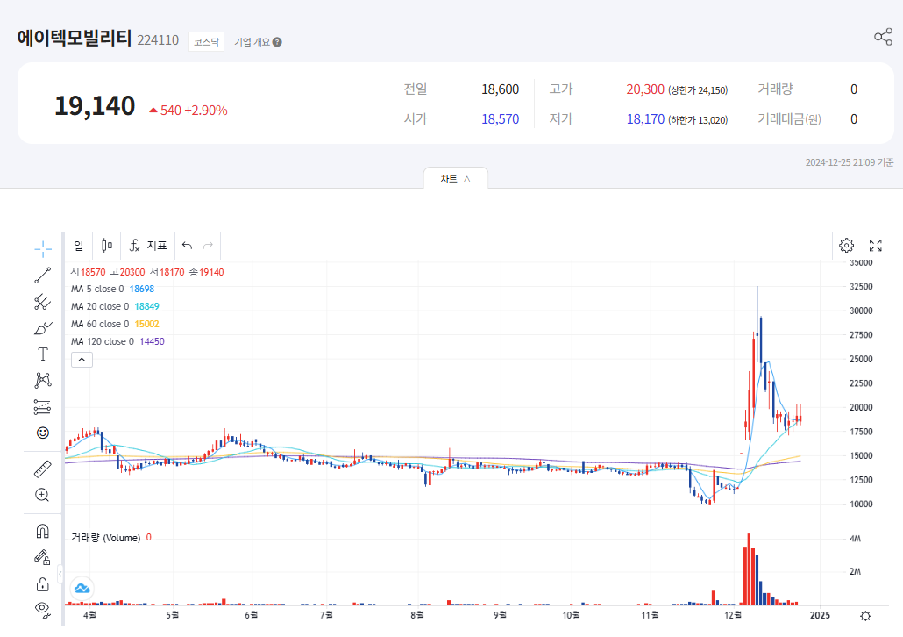The height and width of the screenshot is (637, 903).
Task: Open price scale settings gear at bottom right
Action: 865,616
